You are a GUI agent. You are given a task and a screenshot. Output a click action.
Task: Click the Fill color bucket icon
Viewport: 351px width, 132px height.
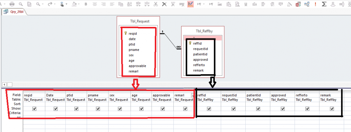[74, 4]
